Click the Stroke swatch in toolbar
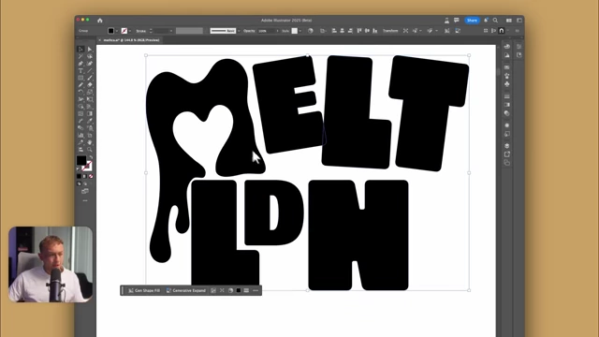 tap(87, 167)
